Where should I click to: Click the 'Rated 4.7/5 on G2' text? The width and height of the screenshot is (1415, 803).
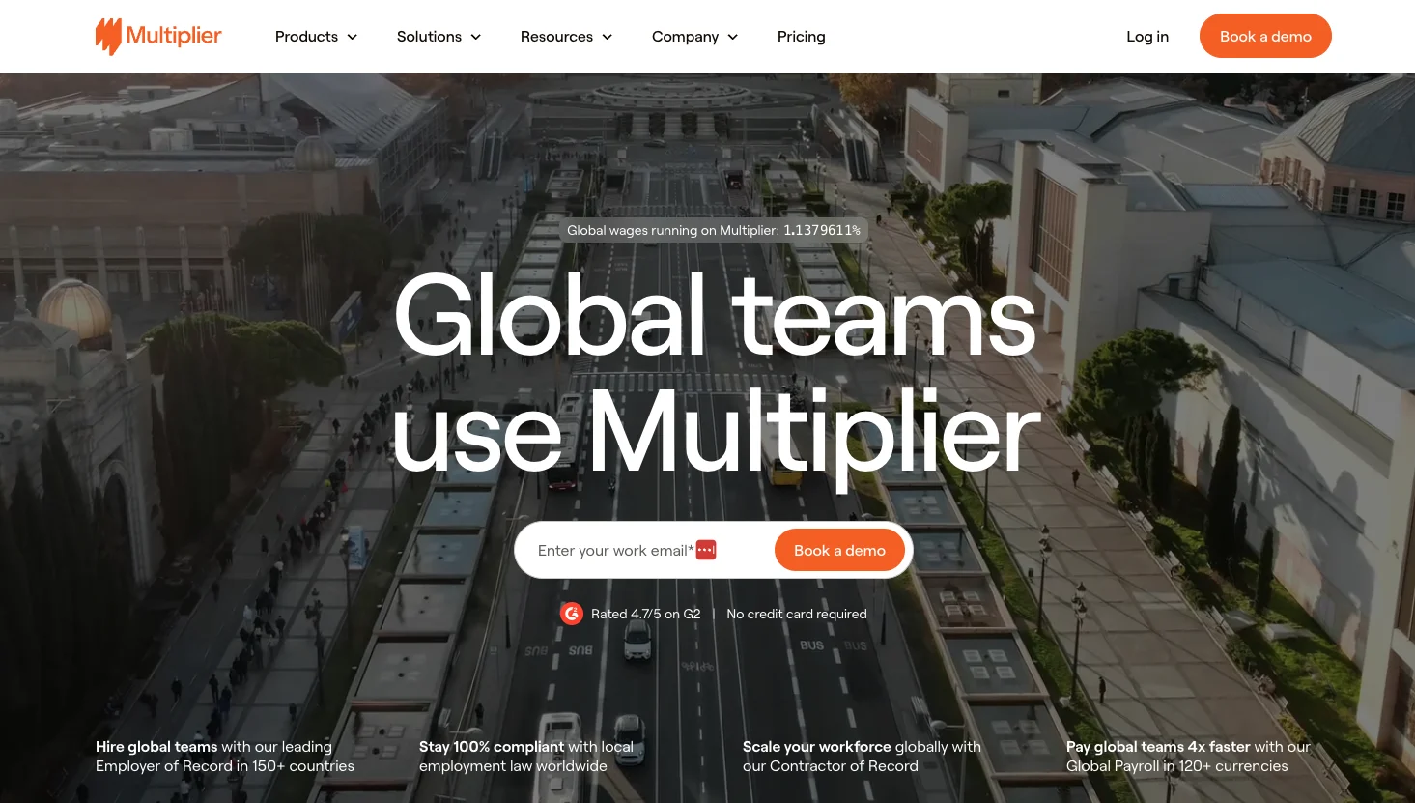(x=645, y=614)
